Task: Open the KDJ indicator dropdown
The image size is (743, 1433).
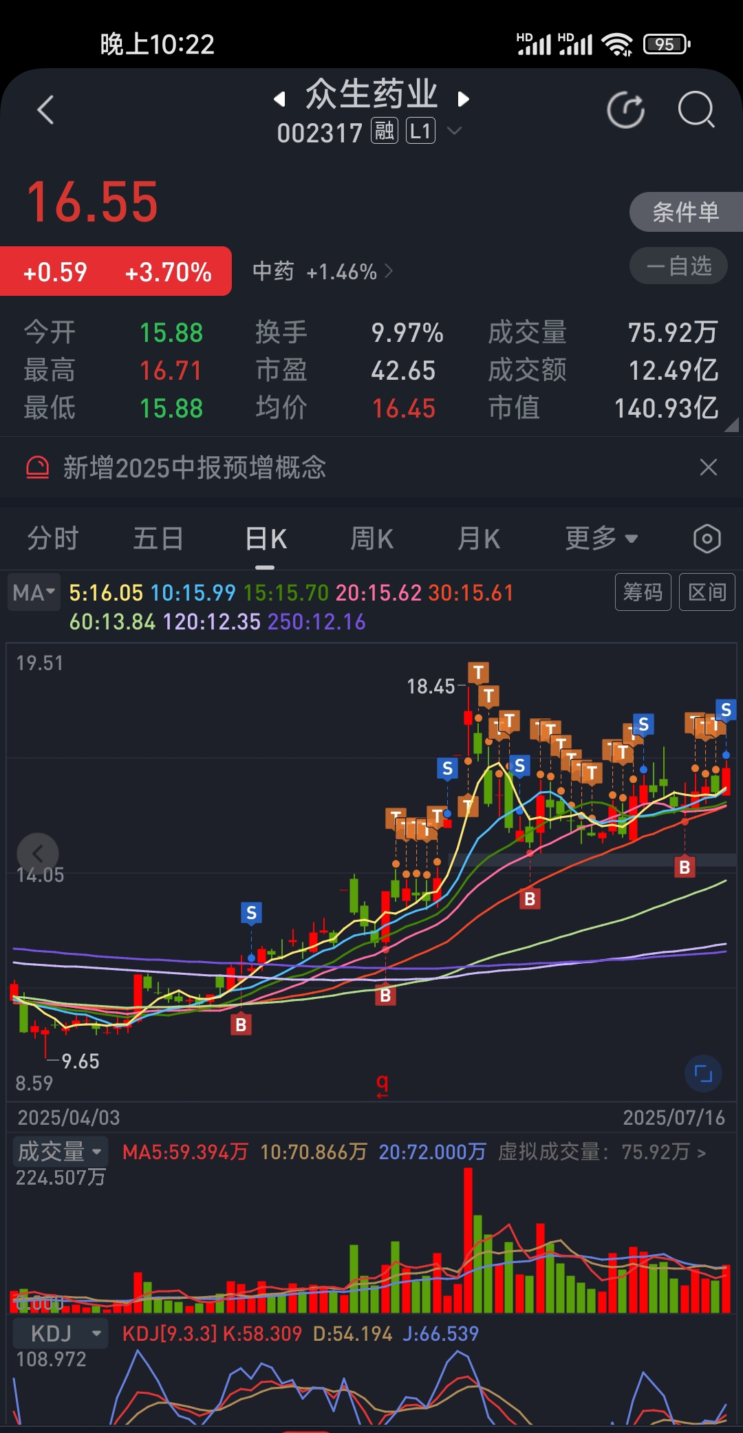Action: pos(60,1334)
